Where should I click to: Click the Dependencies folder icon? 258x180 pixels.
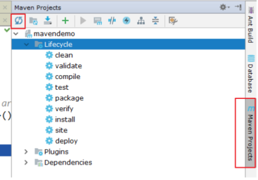[39, 163]
